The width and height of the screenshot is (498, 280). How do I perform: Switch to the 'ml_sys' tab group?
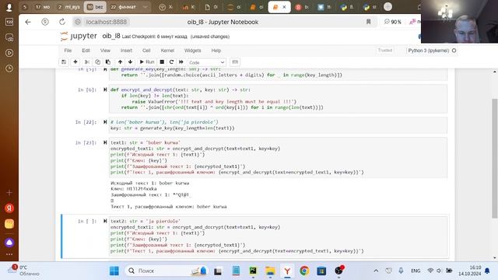pyautogui.click(x=68, y=7)
